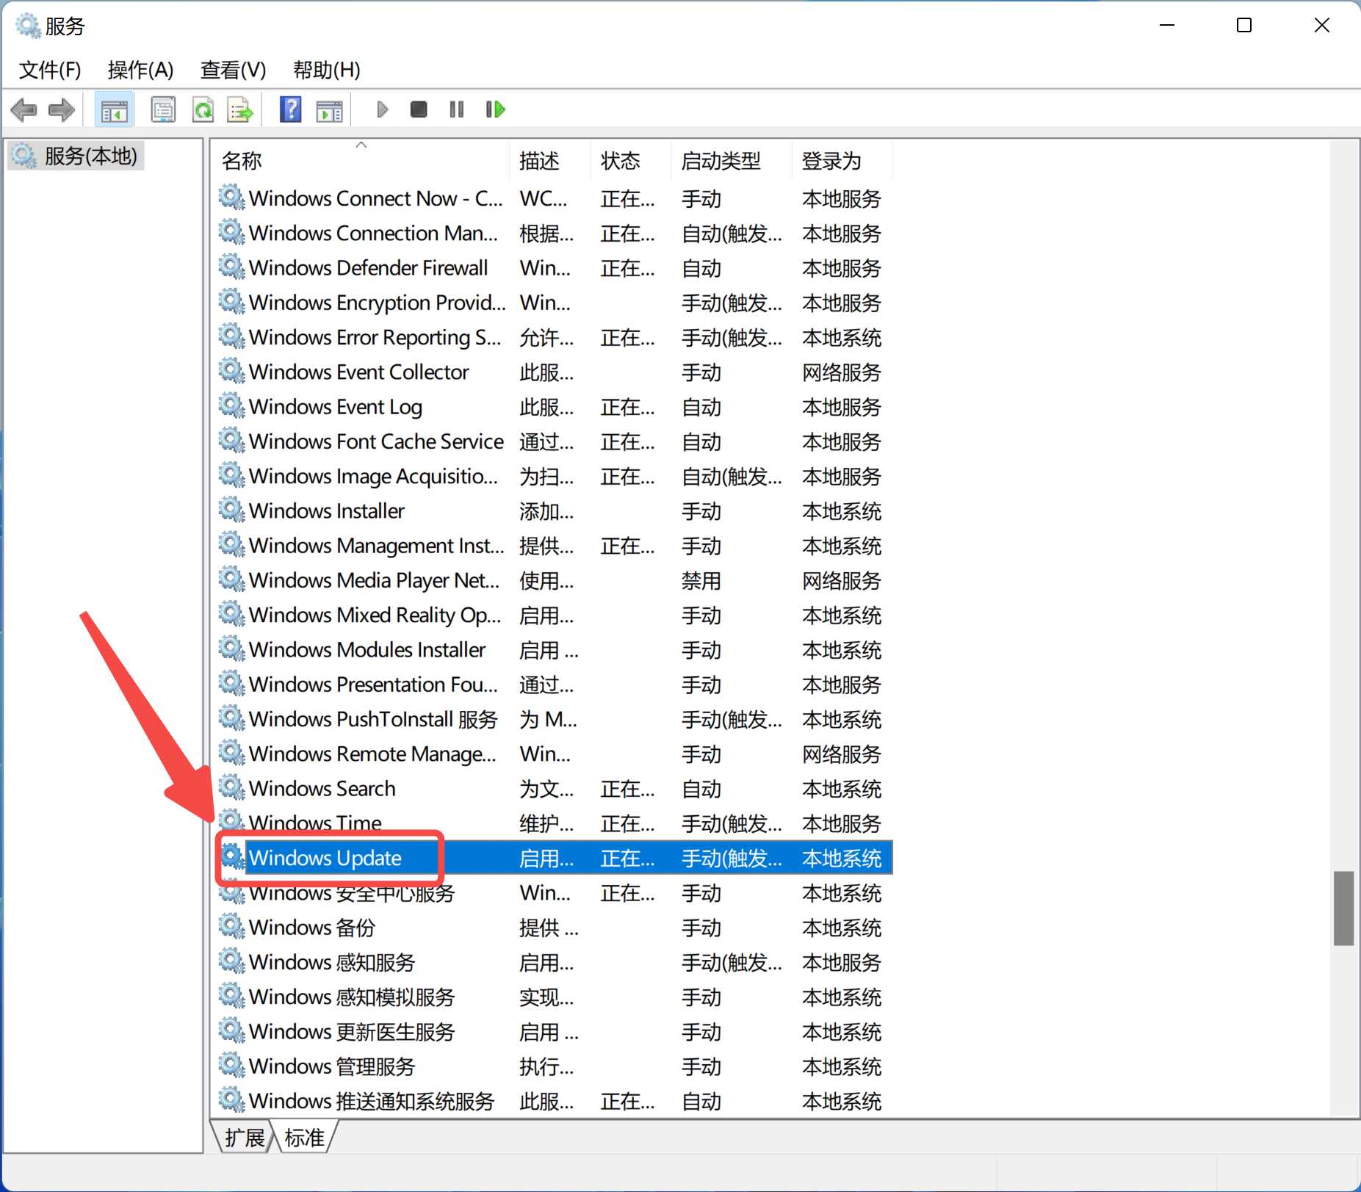
Task: Select Windows Remote Management row
Action: pos(555,754)
